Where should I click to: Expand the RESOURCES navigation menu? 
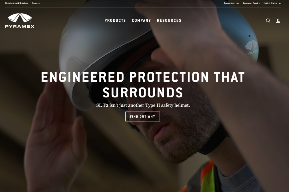click(169, 21)
